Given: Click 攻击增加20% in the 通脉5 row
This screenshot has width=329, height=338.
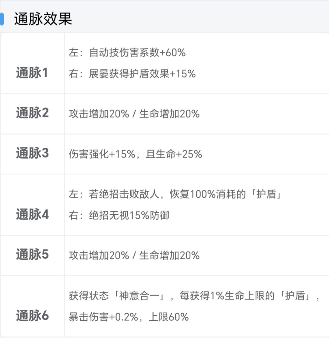Looking at the screenshot, I should [99, 255].
